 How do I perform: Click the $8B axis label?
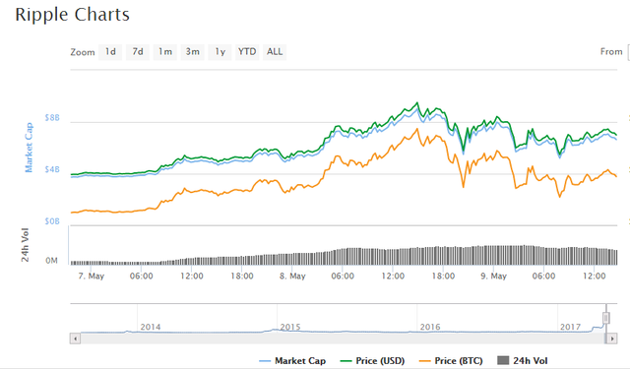point(52,118)
